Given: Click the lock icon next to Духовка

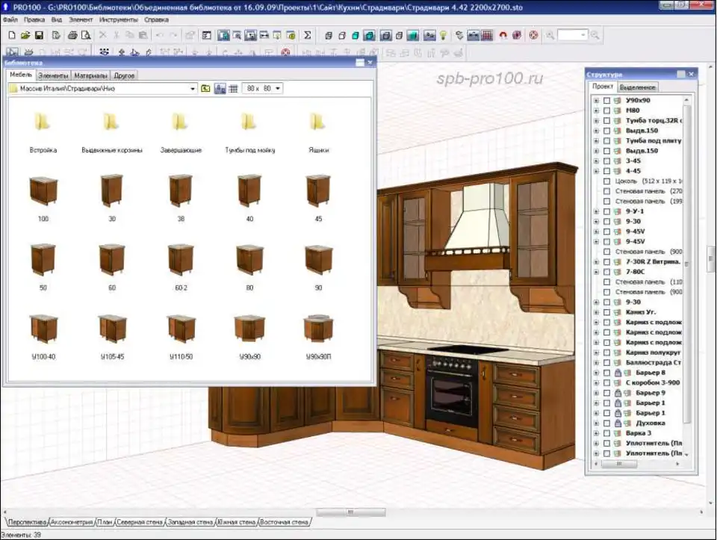Looking at the screenshot, I should coord(618,423).
